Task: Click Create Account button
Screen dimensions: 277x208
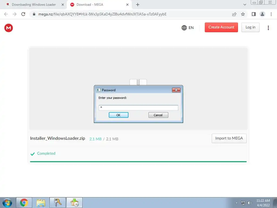Action: 221,27
